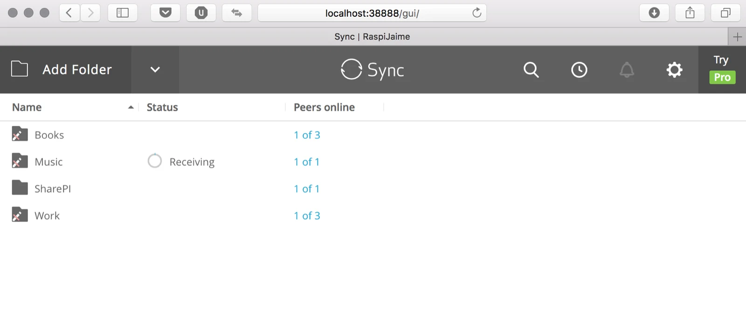Click the Books folder icon
The width and height of the screenshot is (746, 324).
[20, 134]
